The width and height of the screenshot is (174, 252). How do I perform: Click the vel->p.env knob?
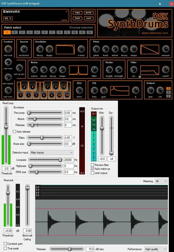tap(19, 68)
